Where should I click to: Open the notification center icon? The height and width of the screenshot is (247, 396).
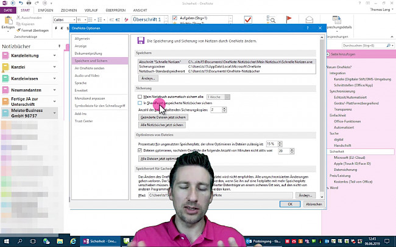pyautogui.click(x=387, y=241)
